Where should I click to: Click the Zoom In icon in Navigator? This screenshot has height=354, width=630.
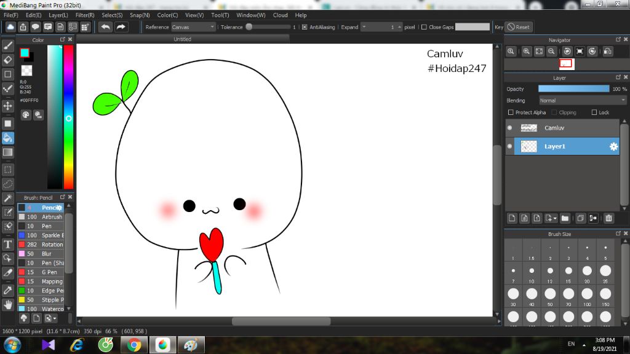527,52
